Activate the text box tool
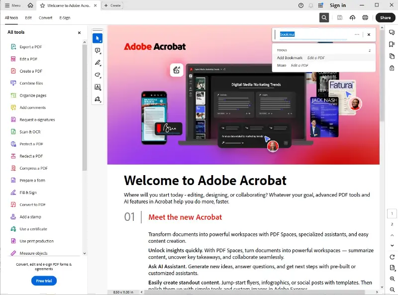This screenshot has width=398, height=295. click(x=98, y=87)
